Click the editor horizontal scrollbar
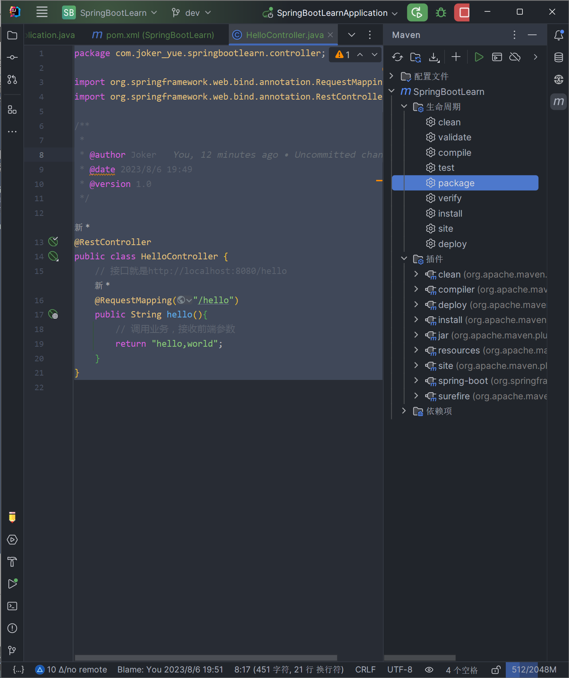The height and width of the screenshot is (678, 569). tap(206, 658)
